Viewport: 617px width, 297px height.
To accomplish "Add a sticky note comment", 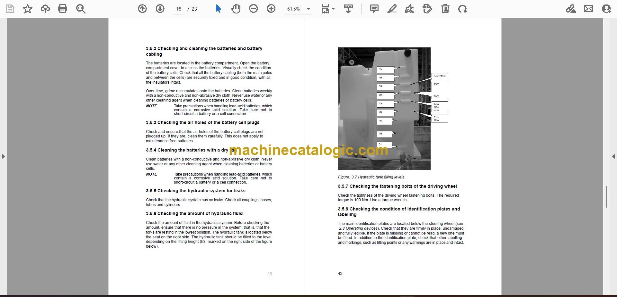I will [374, 9].
